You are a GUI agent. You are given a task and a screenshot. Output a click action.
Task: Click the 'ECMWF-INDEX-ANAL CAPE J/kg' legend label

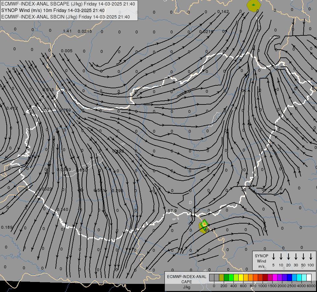pyautogui.click(x=187, y=282)
